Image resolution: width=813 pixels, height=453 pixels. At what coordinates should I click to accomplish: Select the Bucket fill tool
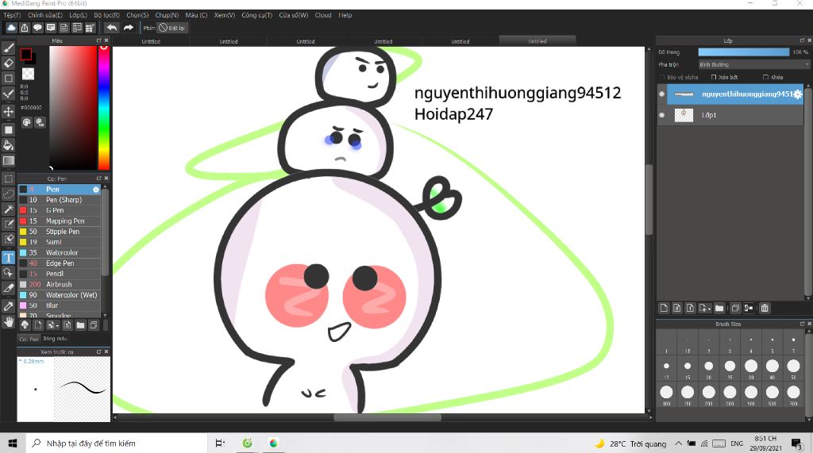pyautogui.click(x=8, y=145)
